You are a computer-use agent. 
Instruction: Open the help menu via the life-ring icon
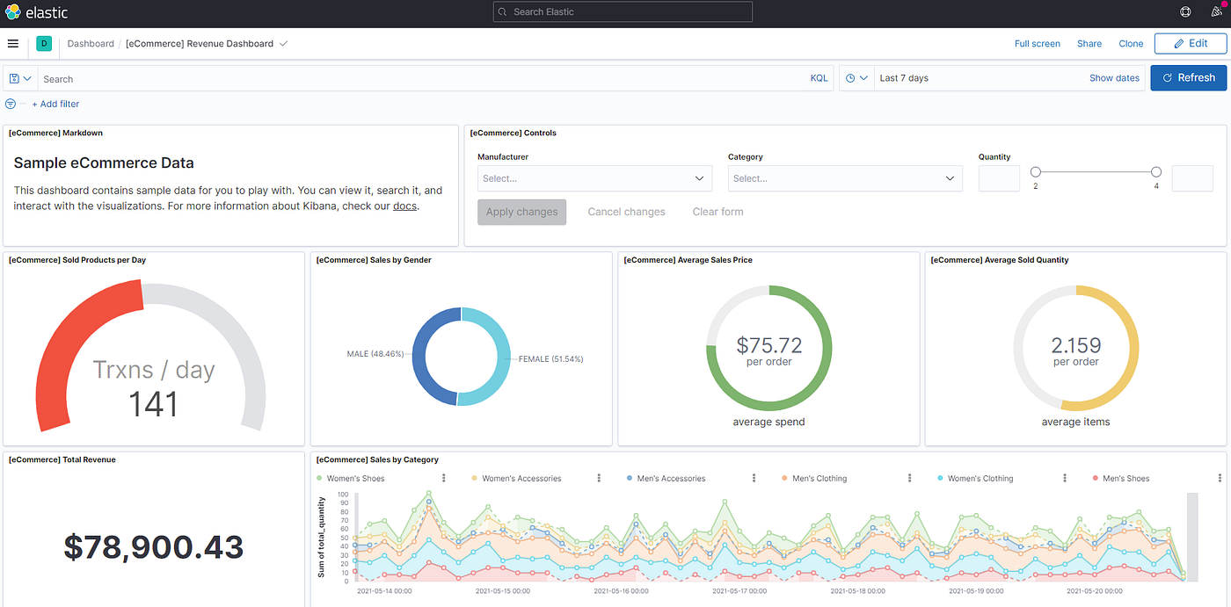(1184, 11)
